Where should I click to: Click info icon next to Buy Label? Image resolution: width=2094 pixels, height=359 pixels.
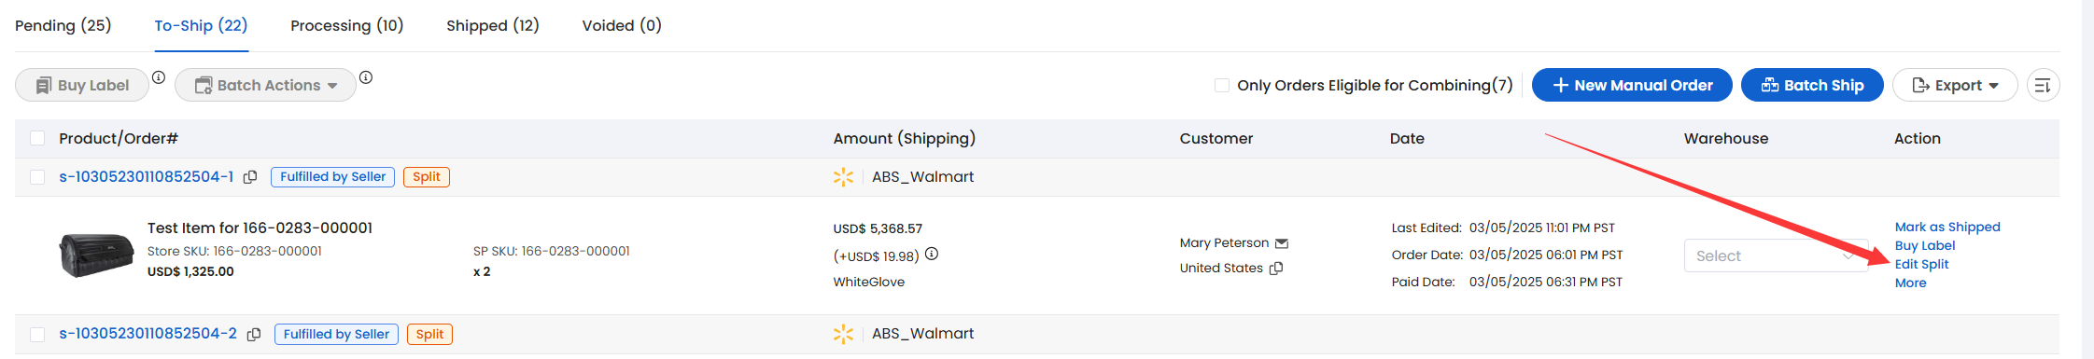(159, 77)
